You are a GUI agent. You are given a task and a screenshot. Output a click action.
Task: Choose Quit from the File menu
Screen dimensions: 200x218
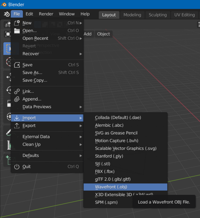coord(47,167)
